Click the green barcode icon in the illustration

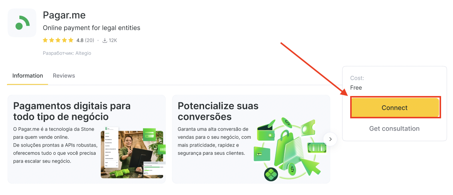pyautogui.click(x=317, y=148)
